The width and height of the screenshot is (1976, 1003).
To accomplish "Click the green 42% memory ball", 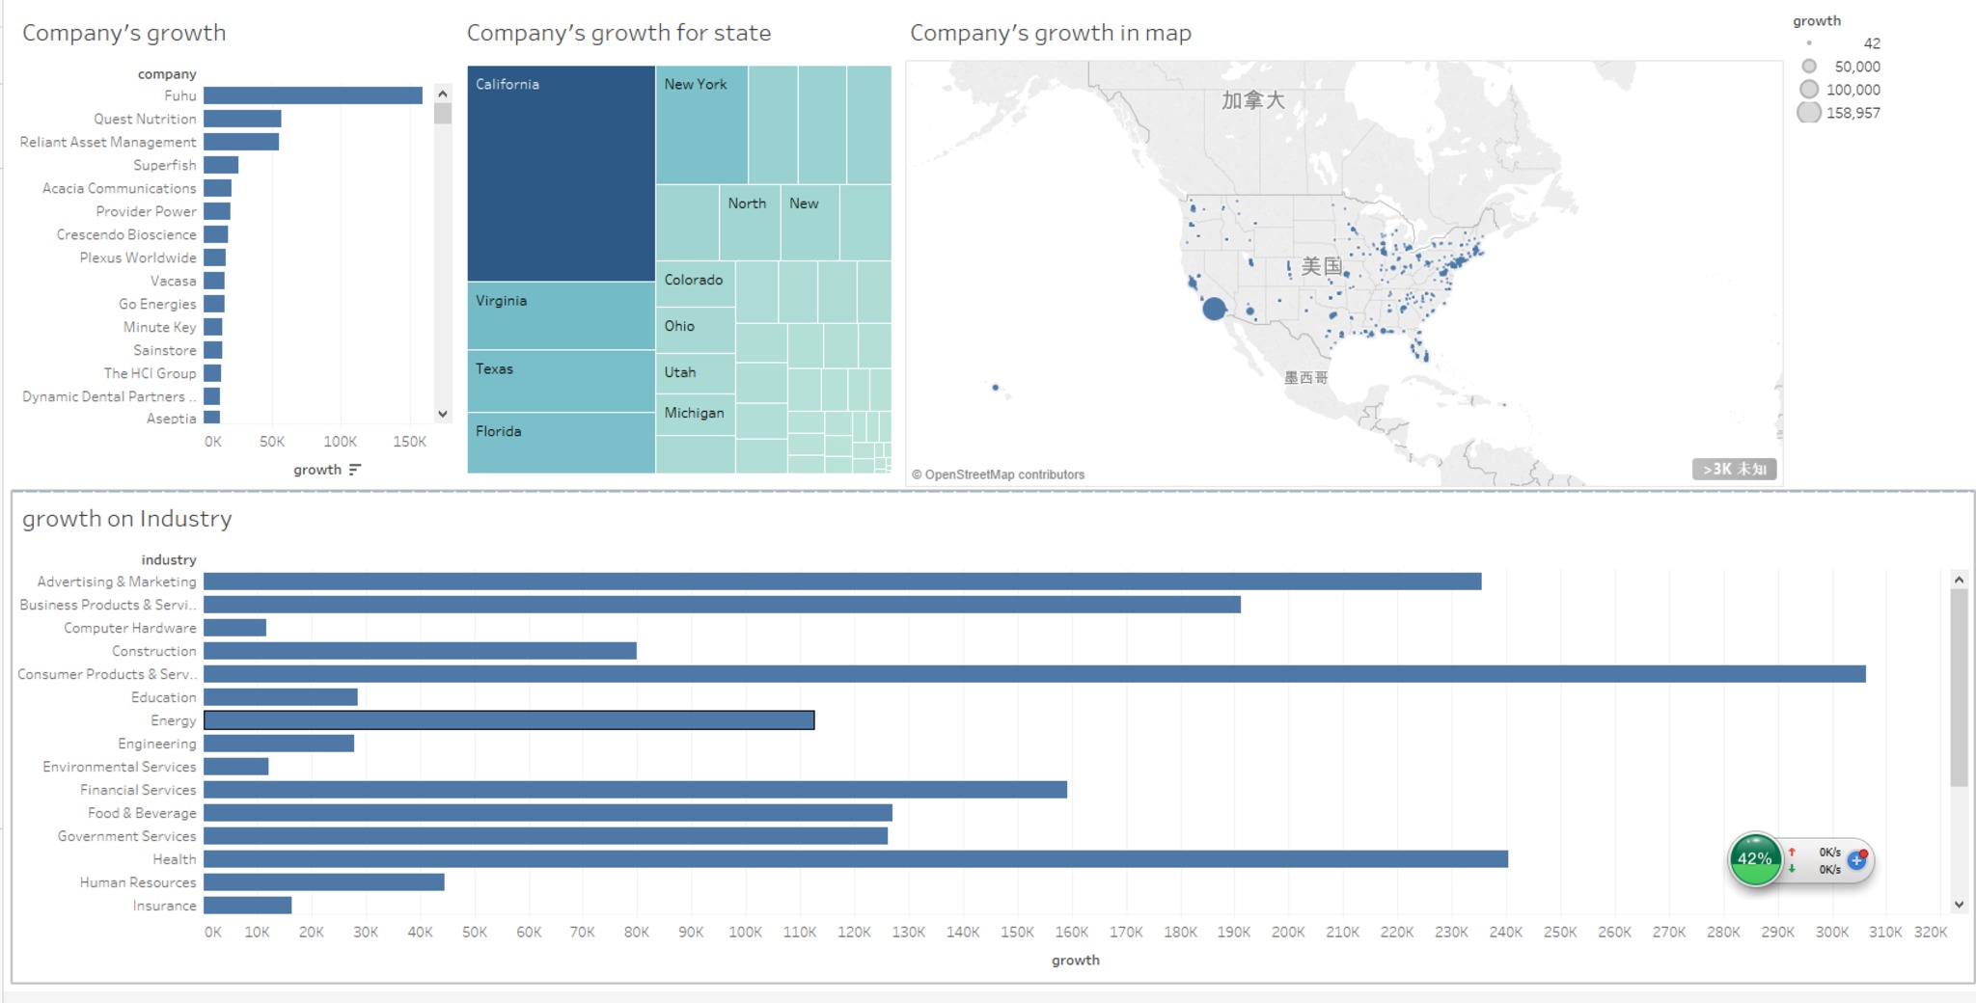I will 1754,859.
